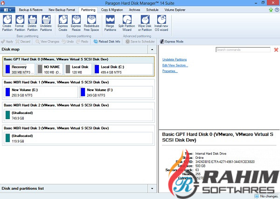Click the 500 GB total size value
The image size is (280, 199).
[x=200, y=166]
